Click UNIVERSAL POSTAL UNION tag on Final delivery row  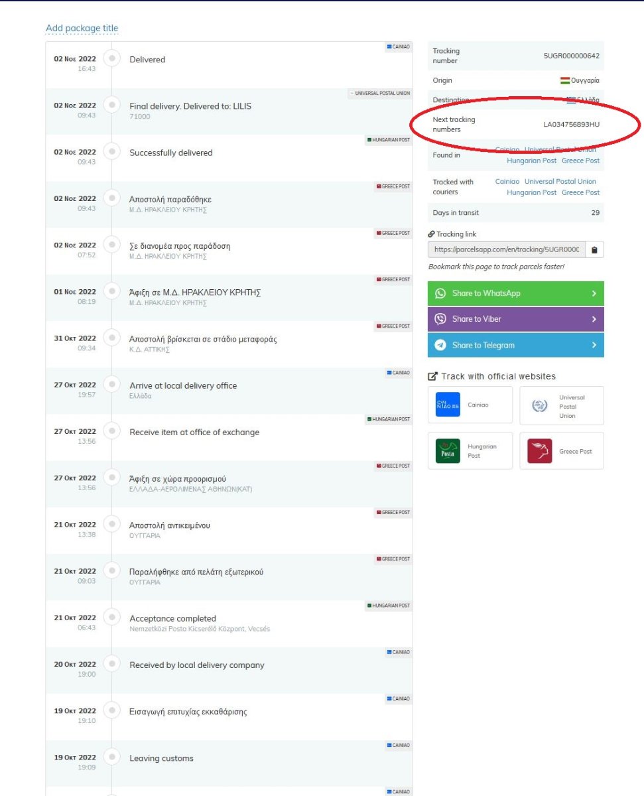(380, 94)
